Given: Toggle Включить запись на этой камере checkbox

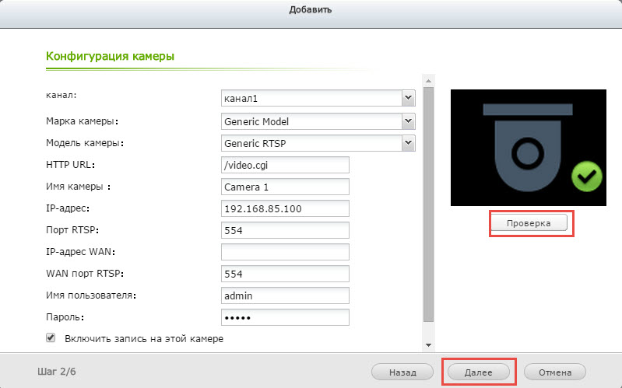Looking at the screenshot, I should pyautogui.click(x=51, y=337).
